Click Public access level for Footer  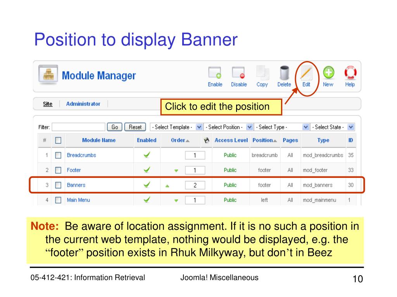[230, 170]
